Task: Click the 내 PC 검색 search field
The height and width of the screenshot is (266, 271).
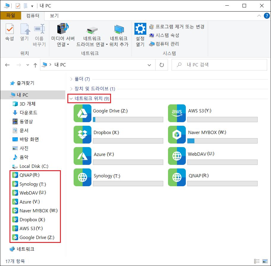Action: 219,65
